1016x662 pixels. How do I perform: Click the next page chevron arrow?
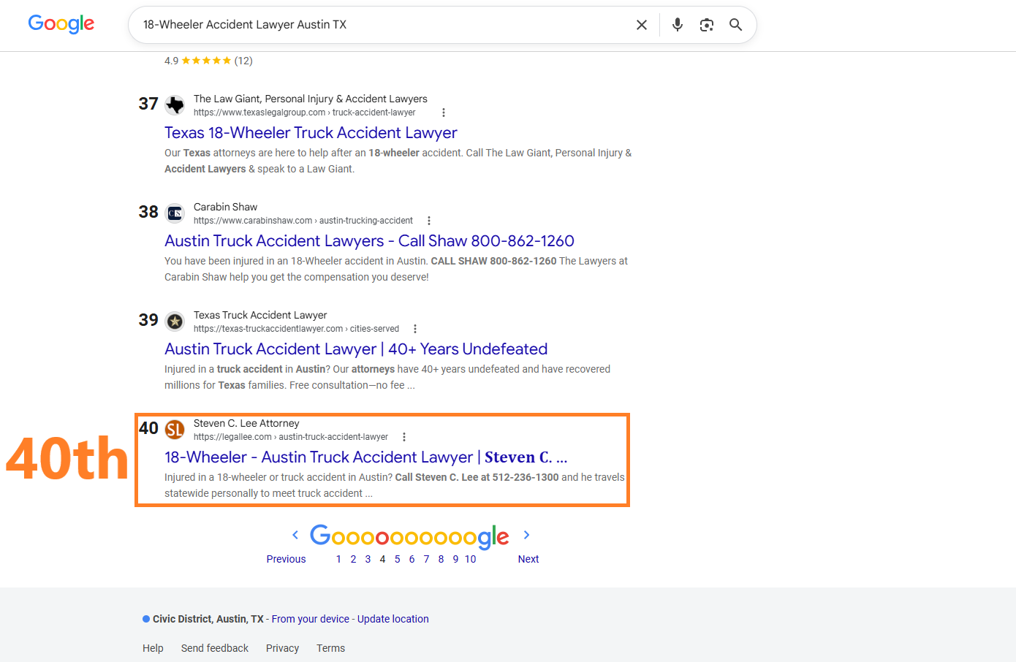point(526,535)
